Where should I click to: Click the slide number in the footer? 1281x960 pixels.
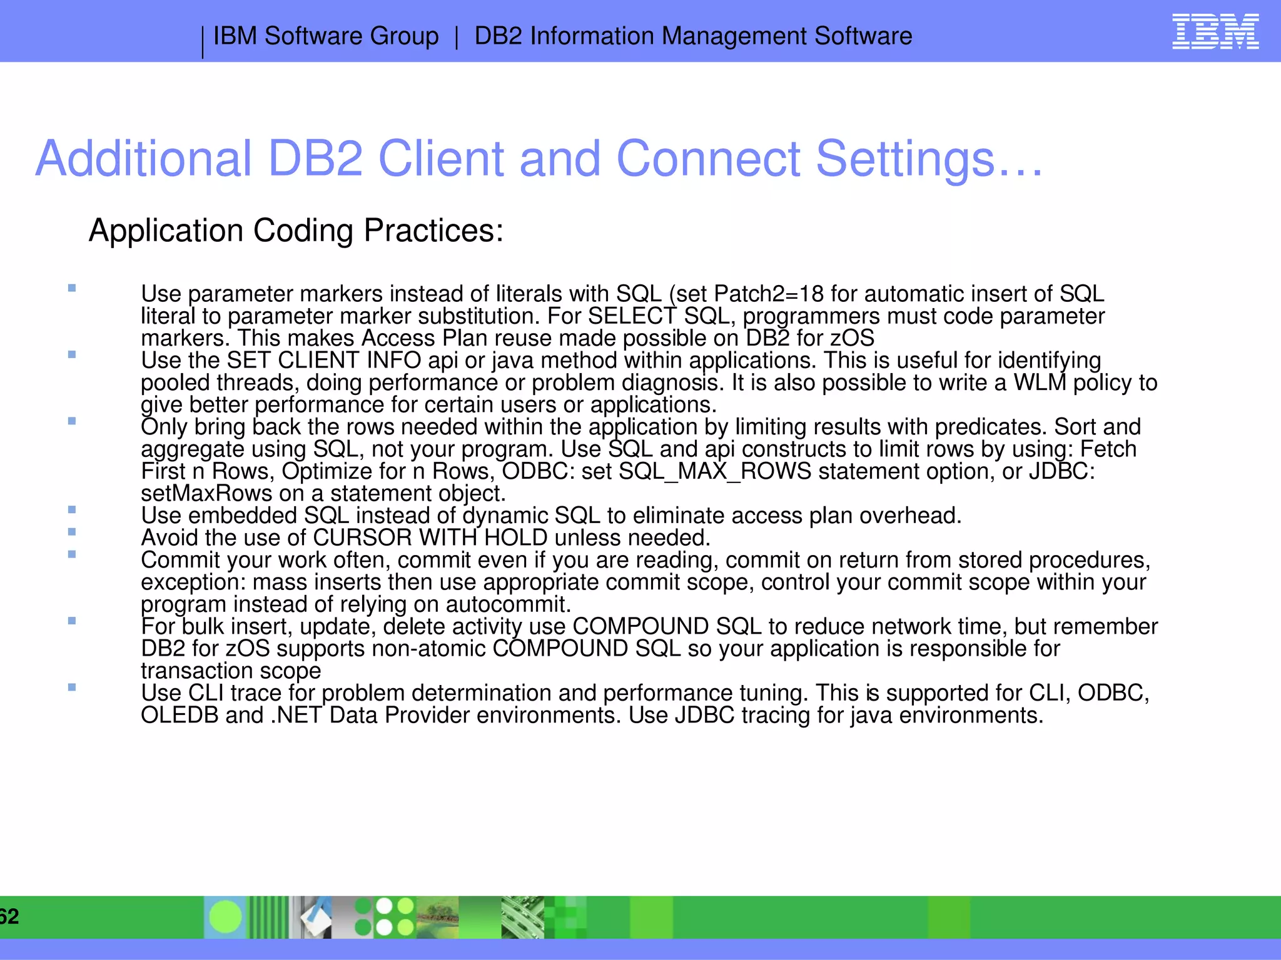[9, 917]
